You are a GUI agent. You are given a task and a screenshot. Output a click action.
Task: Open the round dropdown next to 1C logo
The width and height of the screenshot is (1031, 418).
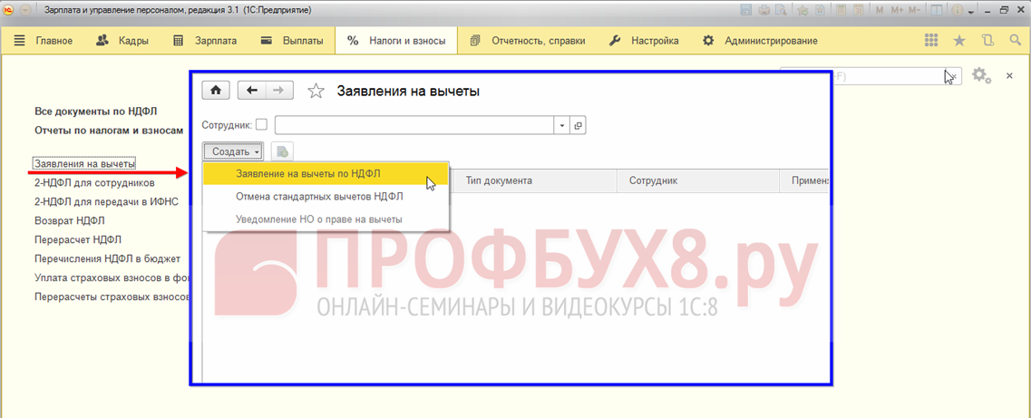pyautogui.click(x=25, y=11)
